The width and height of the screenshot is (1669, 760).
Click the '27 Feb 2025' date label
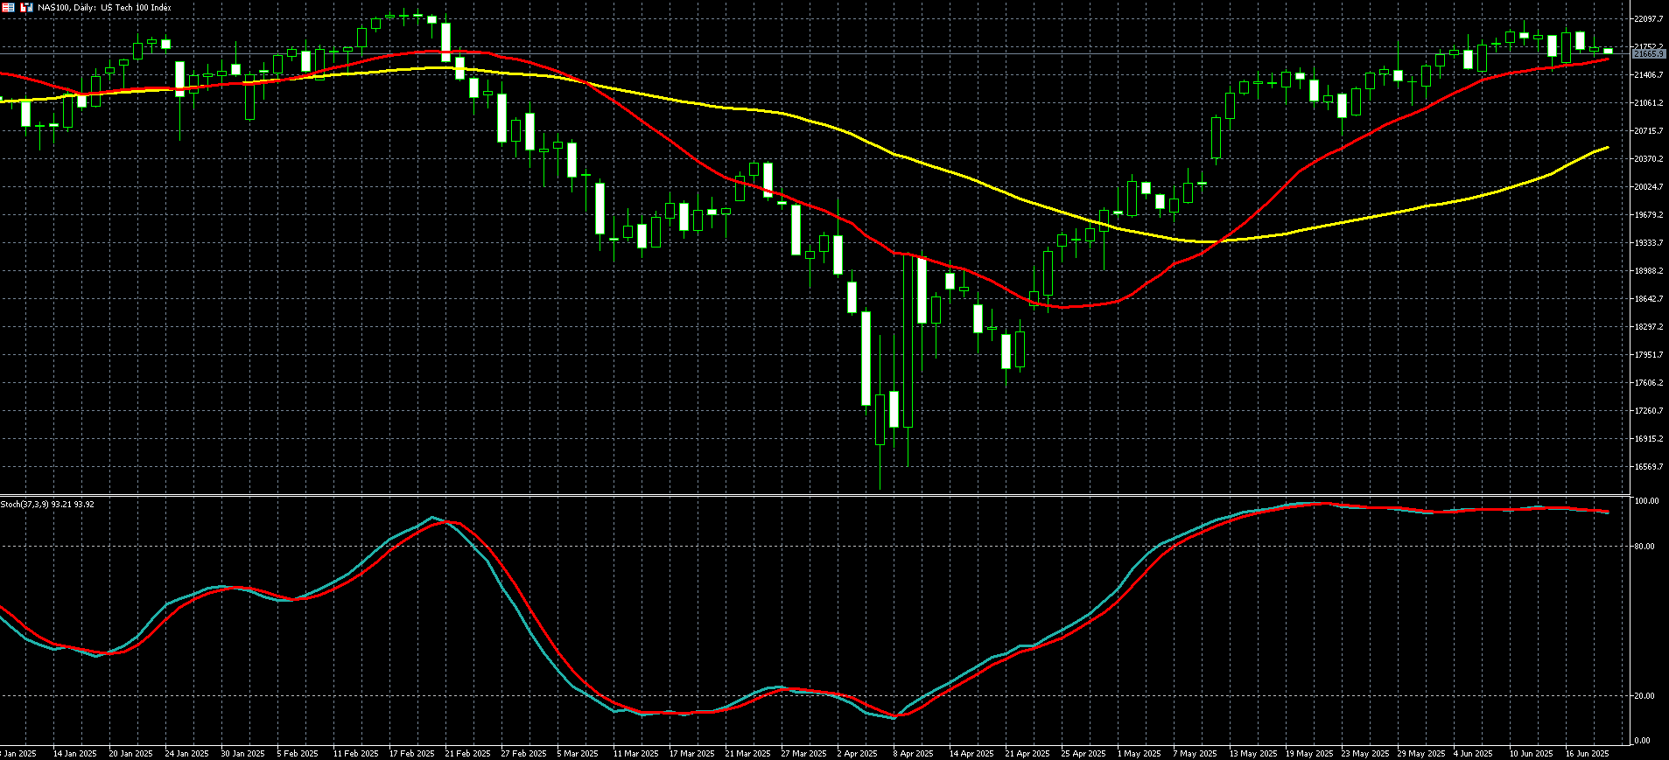(x=523, y=753)
